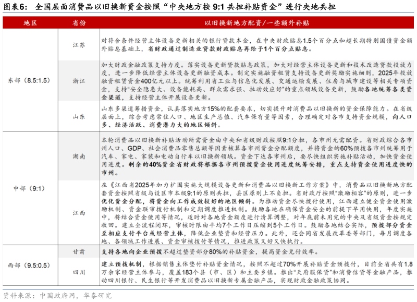
Task: Click the Jiangsu loan interest subsidy description
Action: (257, 45)
